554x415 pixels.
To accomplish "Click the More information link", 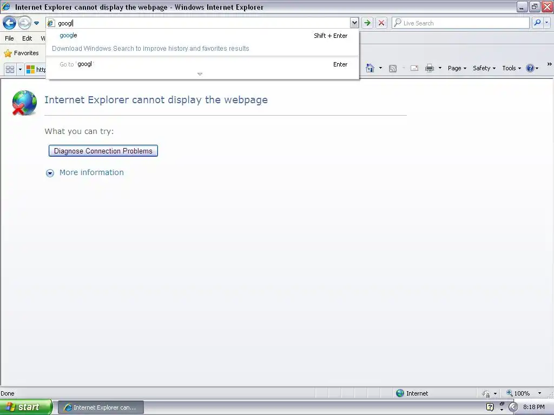I will click(x=91, y=172).
